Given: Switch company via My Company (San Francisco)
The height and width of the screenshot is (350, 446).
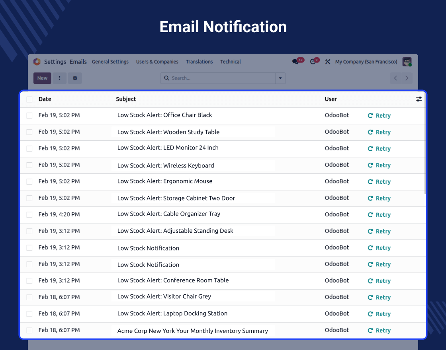Looking at the screenshot, I should (x=366, y=62).
